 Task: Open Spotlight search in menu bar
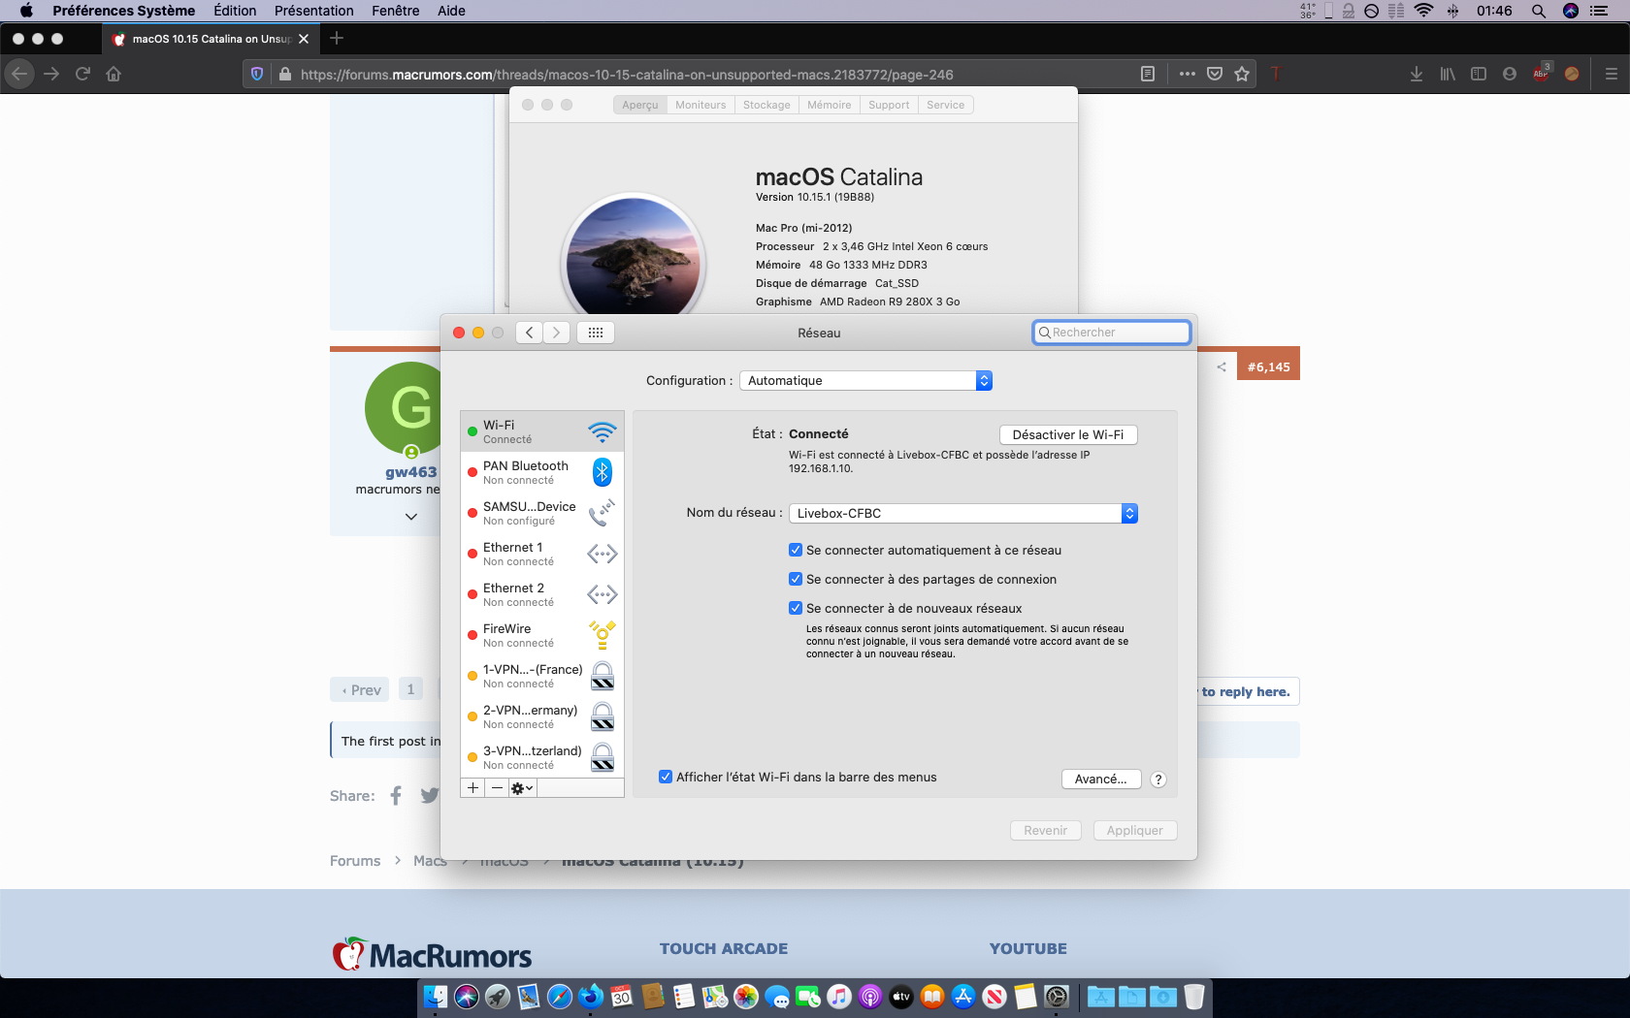tap(1539, 11)
